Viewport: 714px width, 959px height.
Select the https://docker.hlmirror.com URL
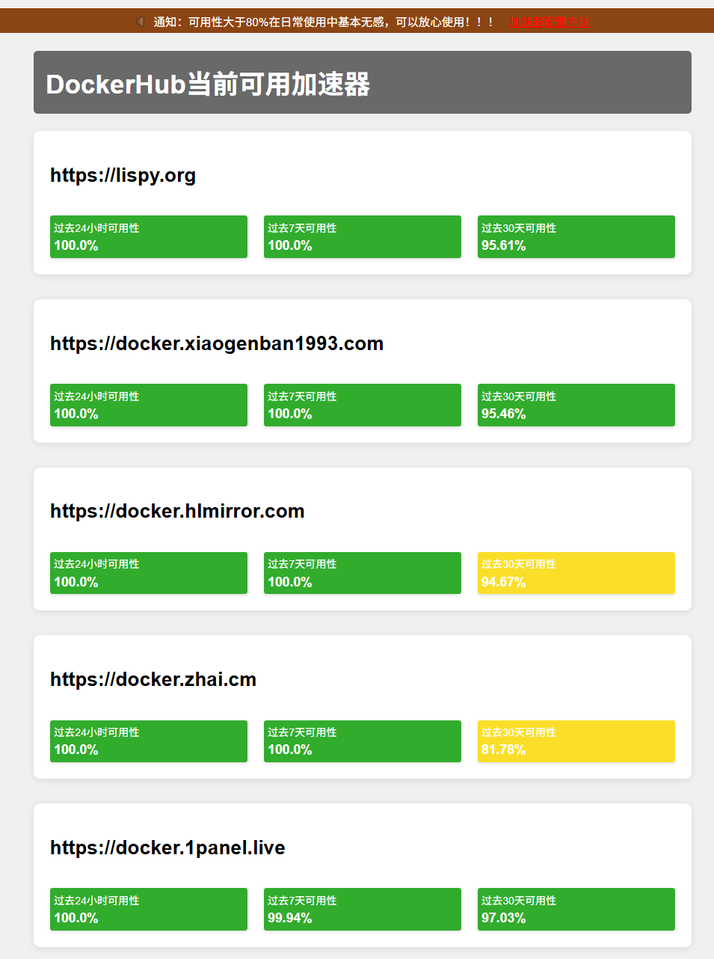point(177,511)
